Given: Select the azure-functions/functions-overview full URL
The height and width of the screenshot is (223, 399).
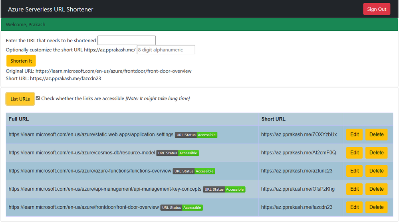Looking at the screenshot, I should pyautogui.click(x=90, y=171).
